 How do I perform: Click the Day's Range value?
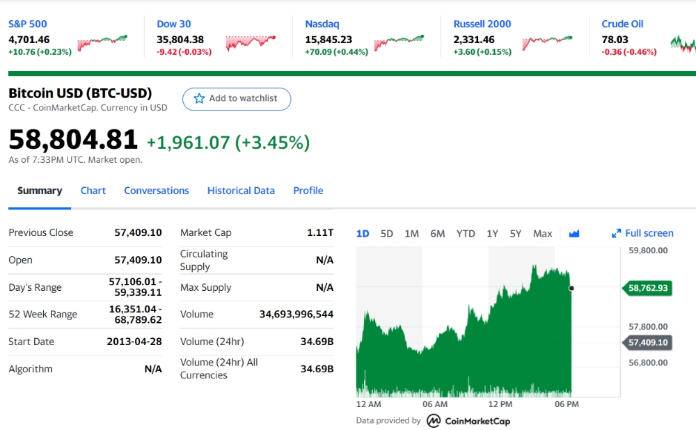click(x=136, y=287)
